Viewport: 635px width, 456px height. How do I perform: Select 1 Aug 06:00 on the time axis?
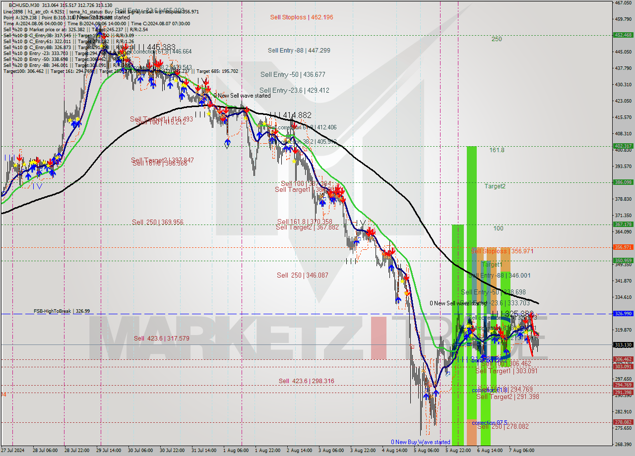click(236, 451)
